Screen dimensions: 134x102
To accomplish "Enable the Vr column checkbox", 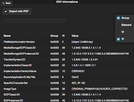I will click(x=118, y=32).
